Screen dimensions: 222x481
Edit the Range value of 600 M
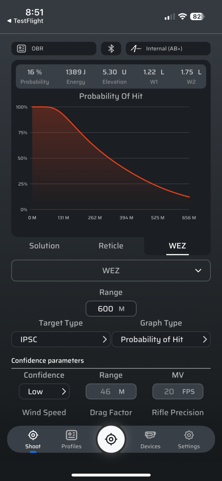(x=111, y=308)
